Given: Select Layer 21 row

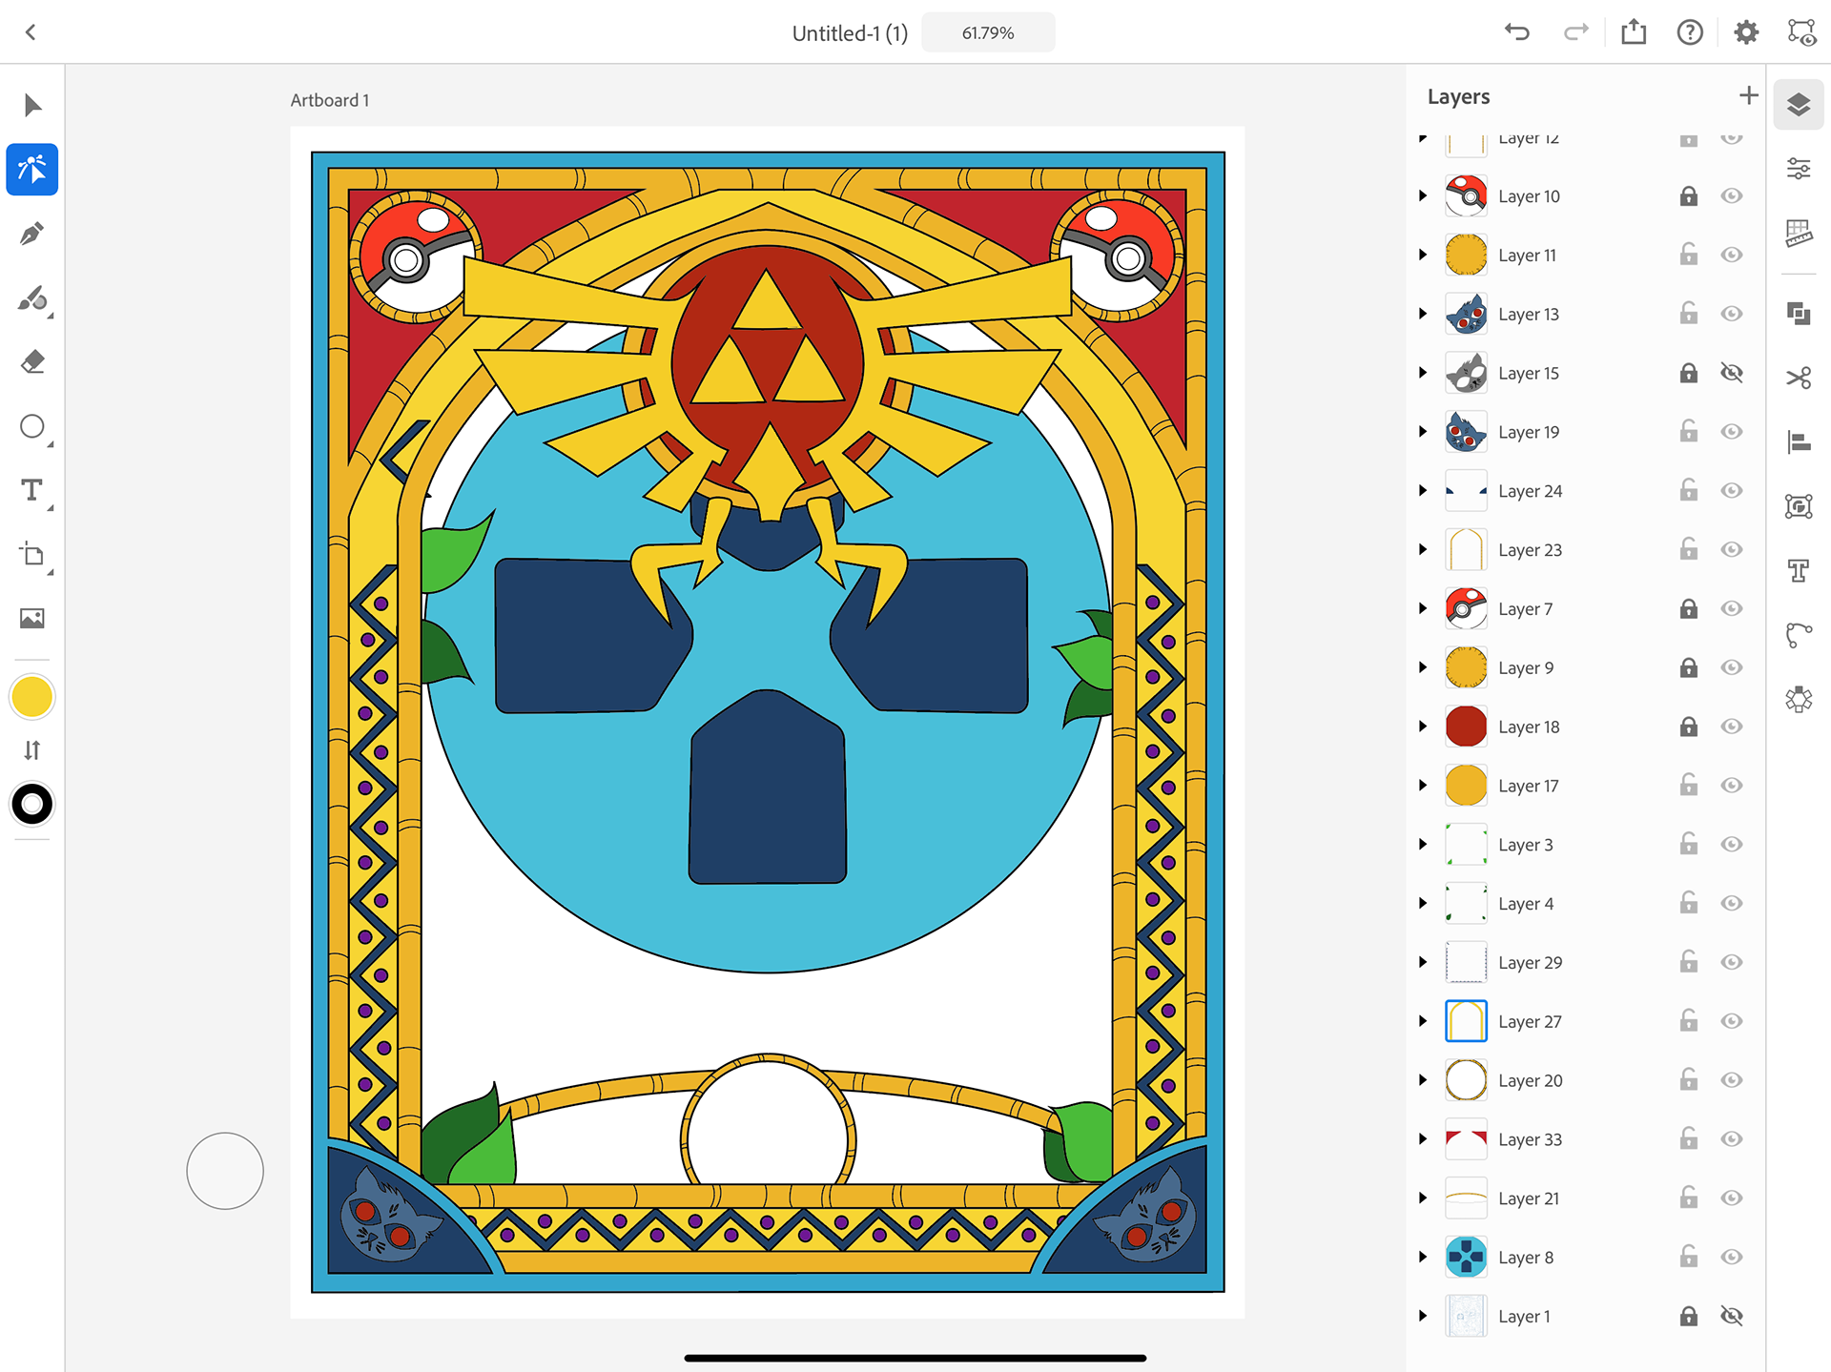Looking at the screenshot, I should click(1584, 1198).
